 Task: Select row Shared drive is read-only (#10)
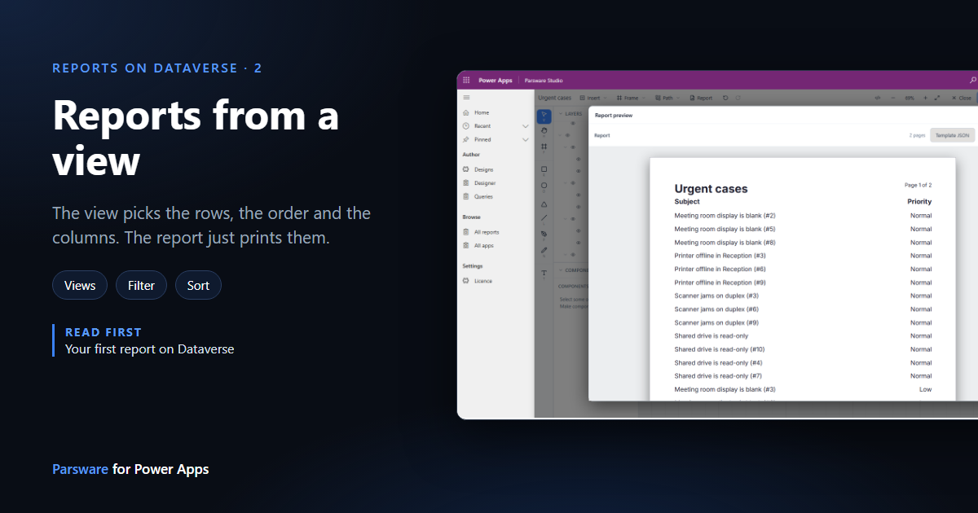point(803,349)
